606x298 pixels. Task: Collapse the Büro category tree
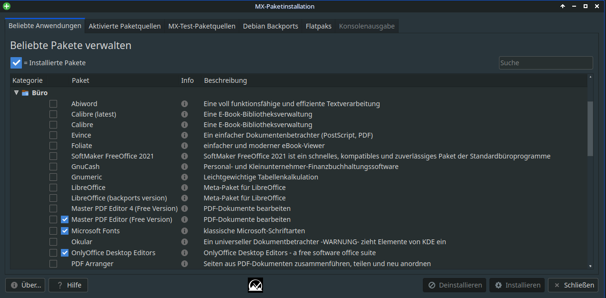[x=16, y=93]
